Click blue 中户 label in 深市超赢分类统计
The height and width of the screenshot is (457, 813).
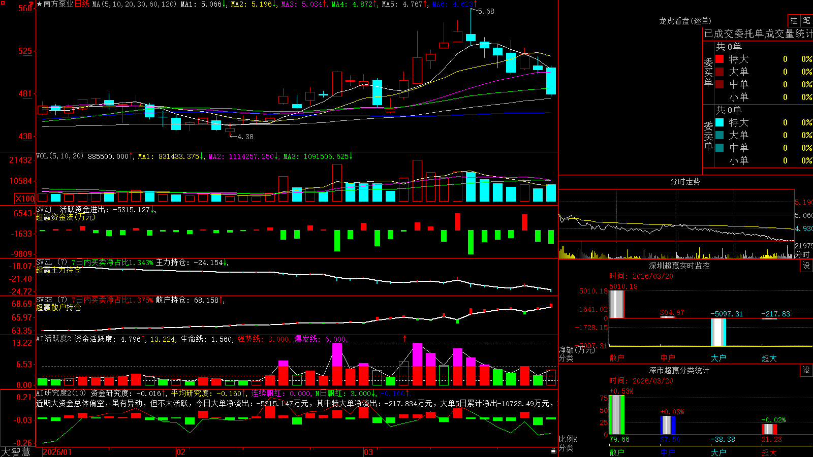click(x=668, y=452)
